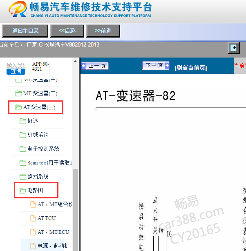
Task: Click folder icon of MT-变速器(二)
Action: coord(18,93)
